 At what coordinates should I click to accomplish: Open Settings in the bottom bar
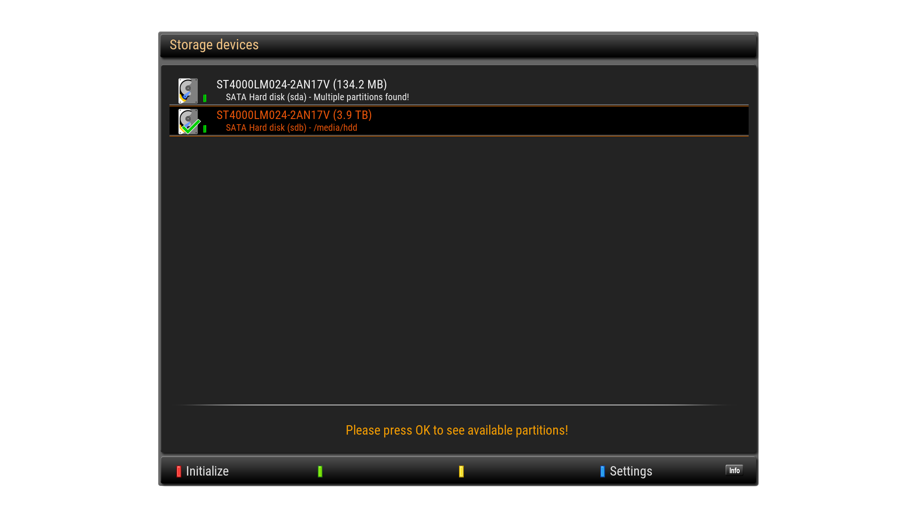pos(631,471)
